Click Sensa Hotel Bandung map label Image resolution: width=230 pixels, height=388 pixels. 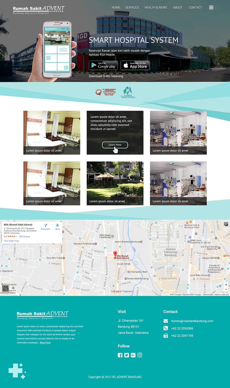click(x=136, y=279)
